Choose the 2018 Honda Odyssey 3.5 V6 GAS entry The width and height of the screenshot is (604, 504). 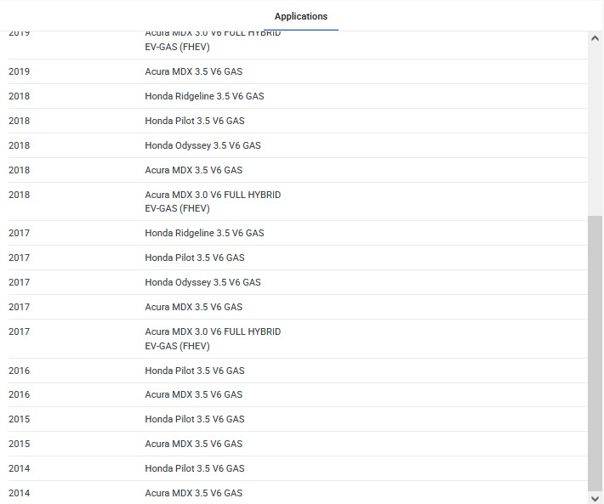(298, 145)
